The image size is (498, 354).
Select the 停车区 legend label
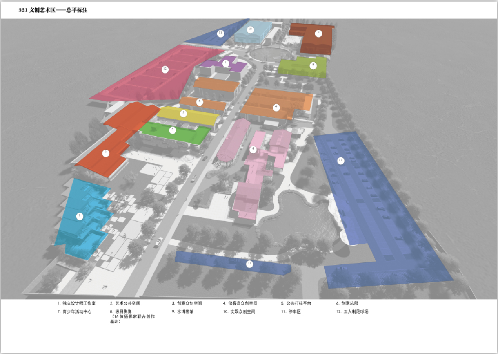point(293,312)
